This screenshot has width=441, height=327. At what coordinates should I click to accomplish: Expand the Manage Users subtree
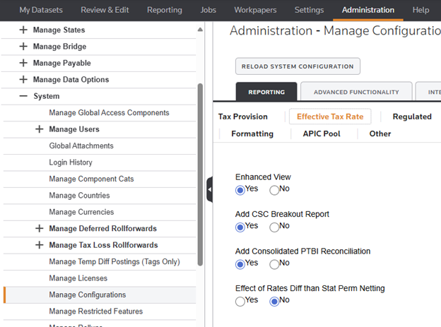coord(40,129)
